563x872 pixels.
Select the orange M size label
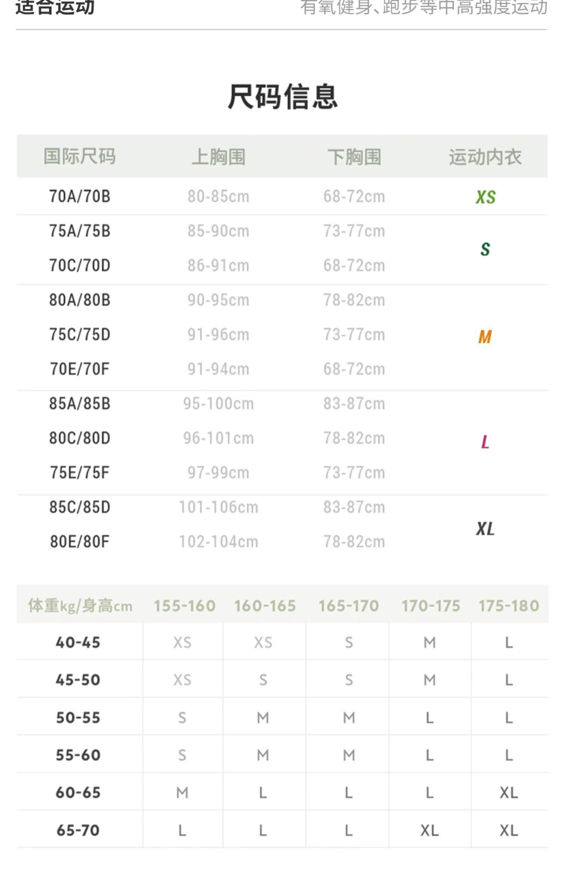click(485, 336)
